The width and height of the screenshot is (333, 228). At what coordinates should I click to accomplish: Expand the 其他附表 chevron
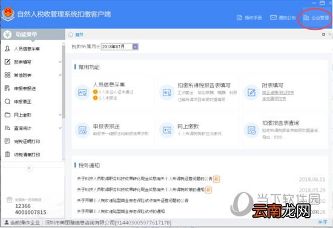tap(60, 75)
